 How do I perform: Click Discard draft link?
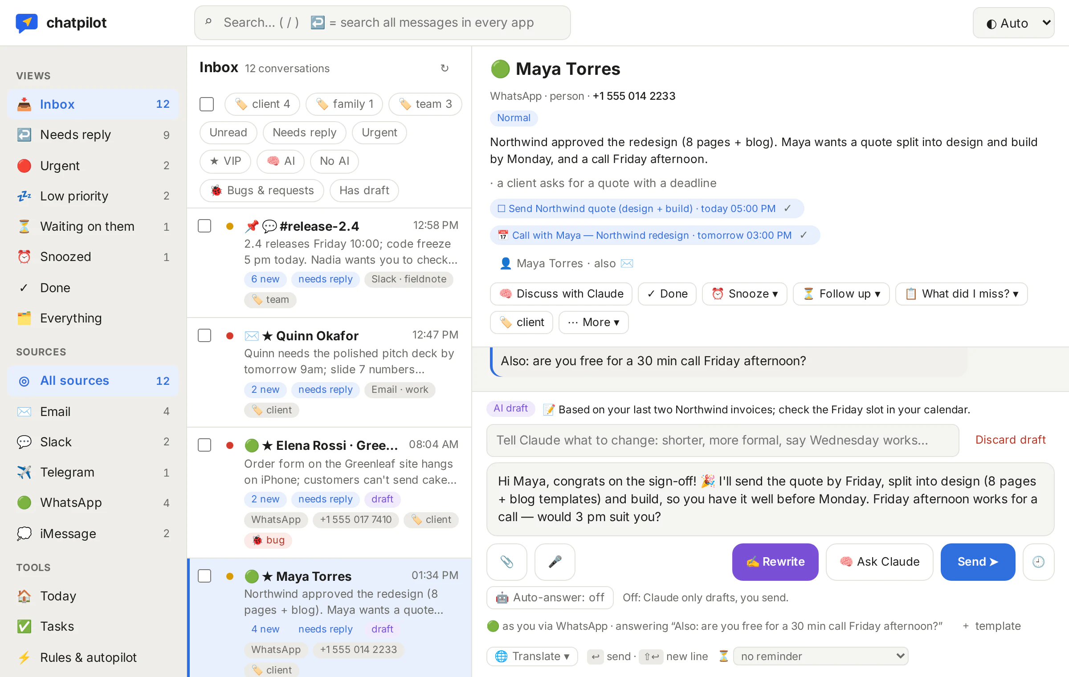(1010, 440)
